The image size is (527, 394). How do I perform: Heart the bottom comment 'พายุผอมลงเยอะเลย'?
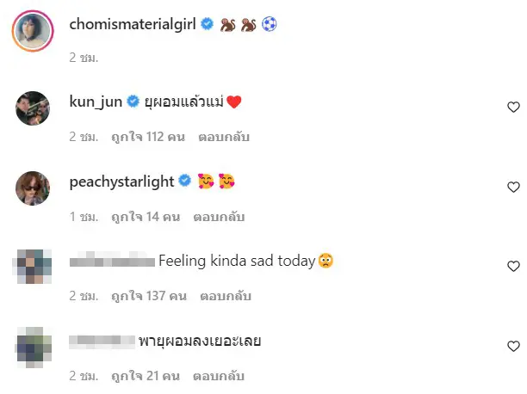click(x=513, y=347)
